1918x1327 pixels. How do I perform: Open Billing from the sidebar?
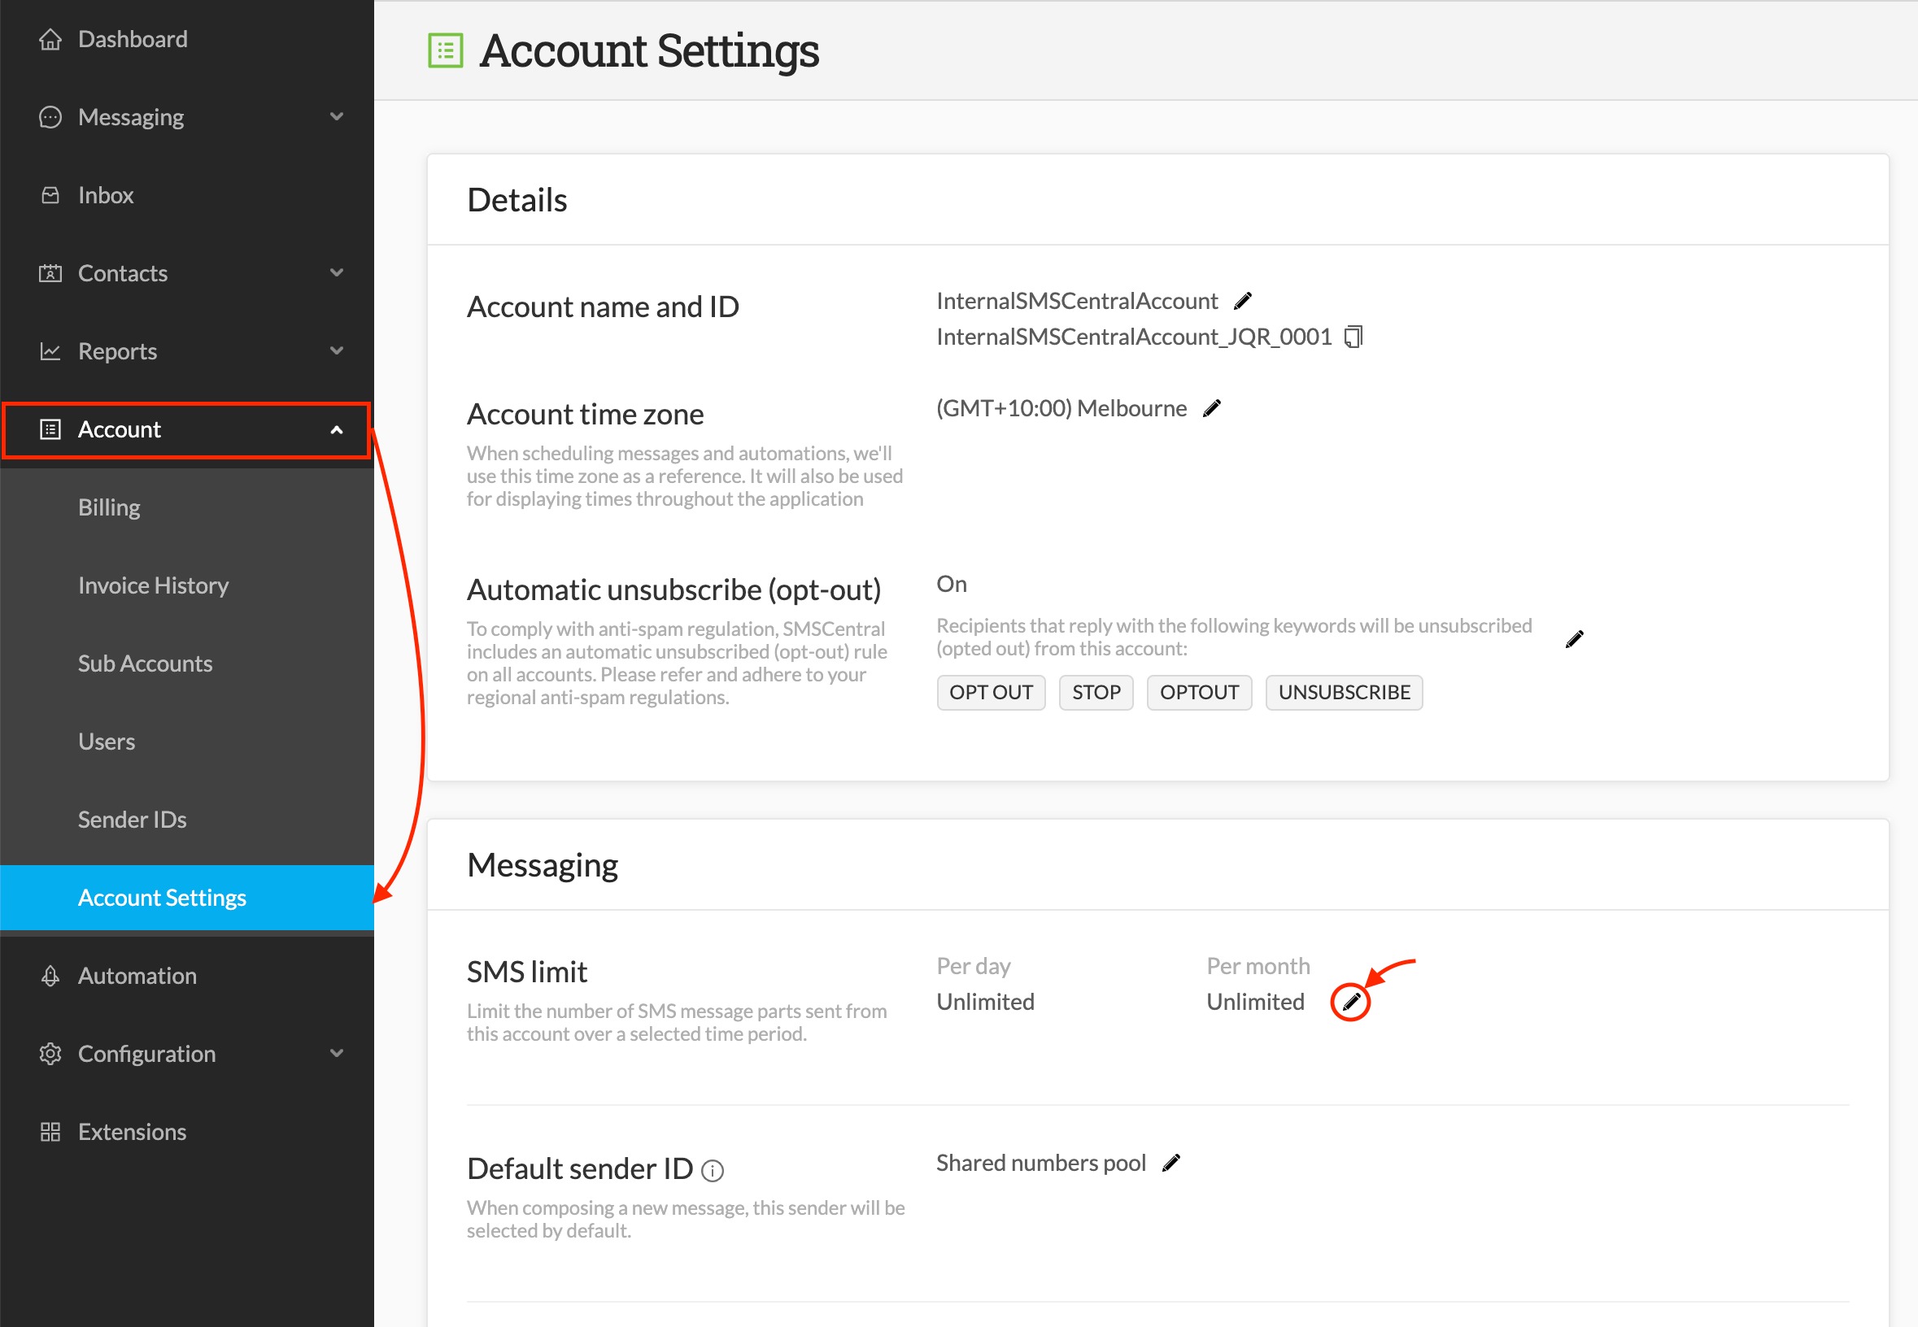[109, 507]
